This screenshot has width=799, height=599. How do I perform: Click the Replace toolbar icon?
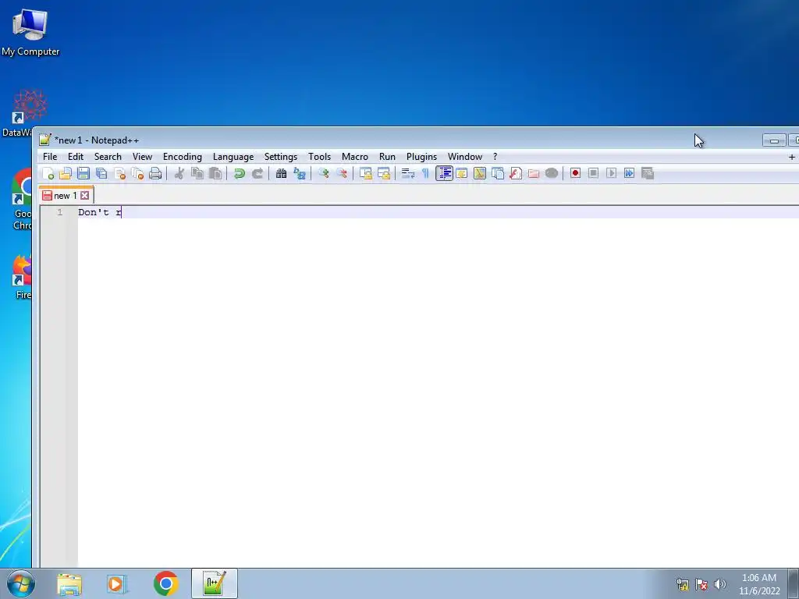pyautogui.click(x=299, y=173)
